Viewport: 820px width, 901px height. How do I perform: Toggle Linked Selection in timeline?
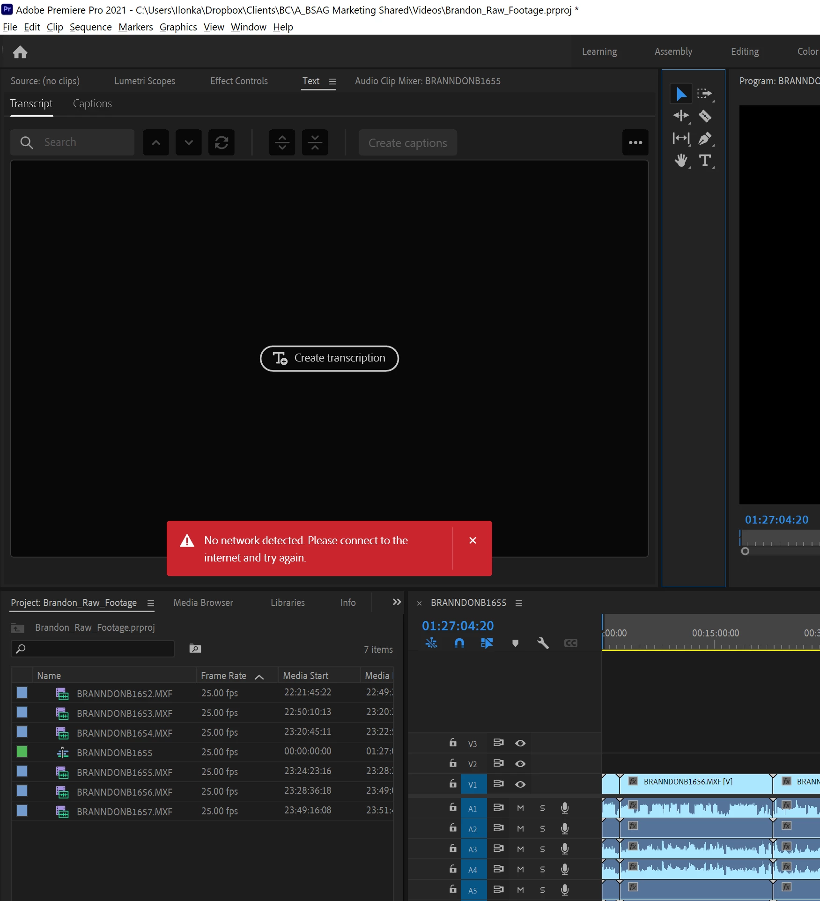tap(487, 643)
